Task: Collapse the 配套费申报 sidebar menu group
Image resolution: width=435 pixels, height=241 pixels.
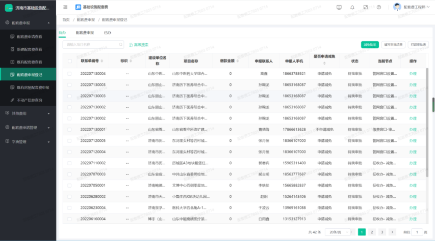Action: coord(48,23)
